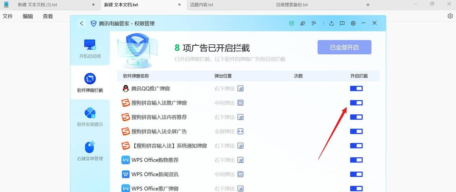Screen dimensions: 456x192
Task: Open the 编辑 menu in Notepad
Action: point(28,16)
